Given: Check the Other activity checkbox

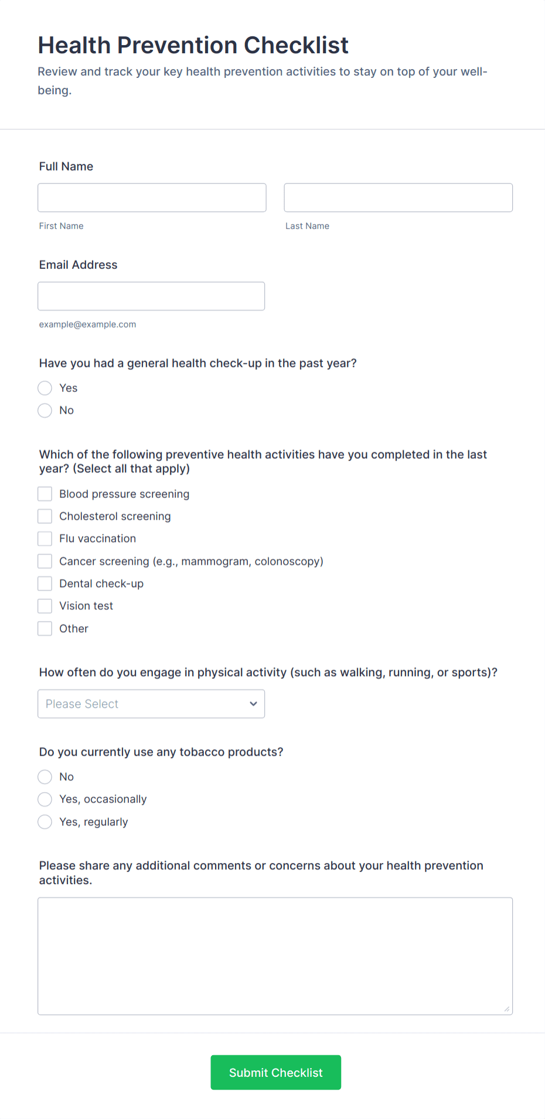Looking at the screenshot, I should pos(45,628).
